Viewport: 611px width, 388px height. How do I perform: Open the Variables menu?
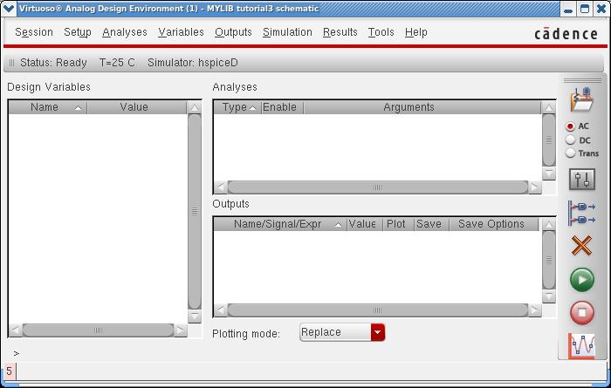[x=182, y=32]
